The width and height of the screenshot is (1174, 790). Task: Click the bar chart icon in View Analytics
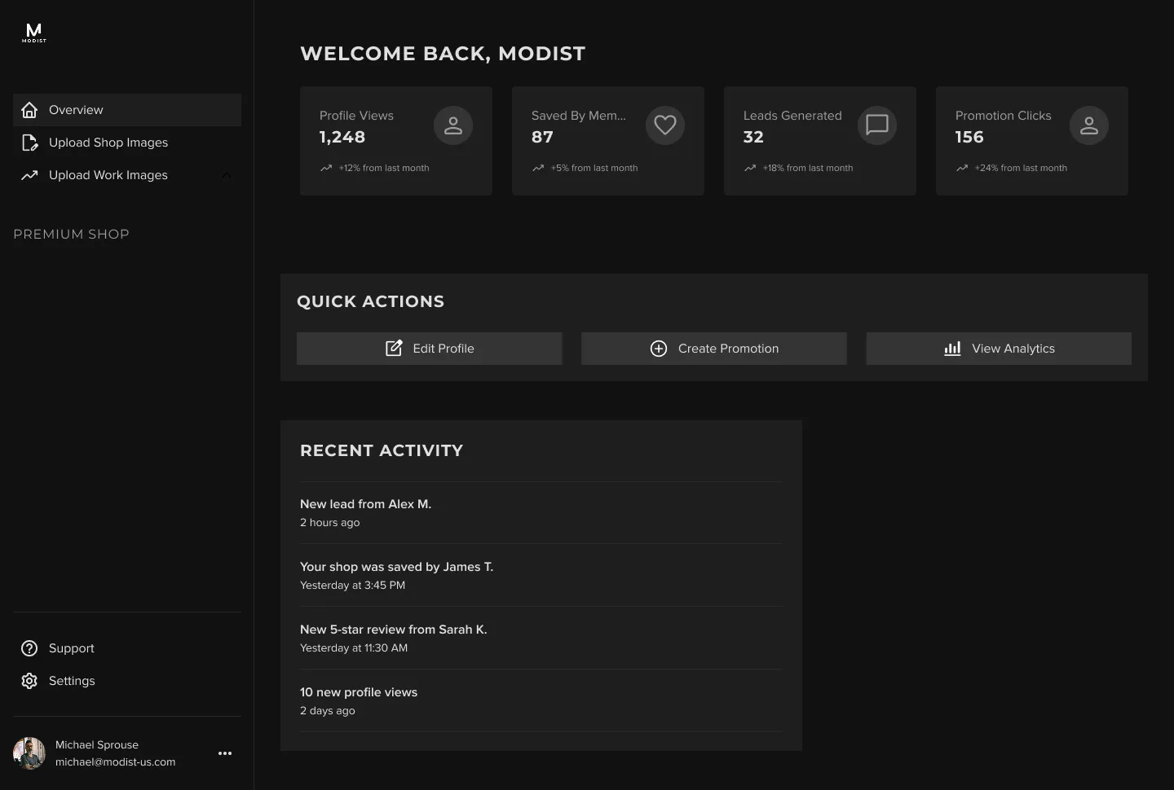[x=952, y=349]
